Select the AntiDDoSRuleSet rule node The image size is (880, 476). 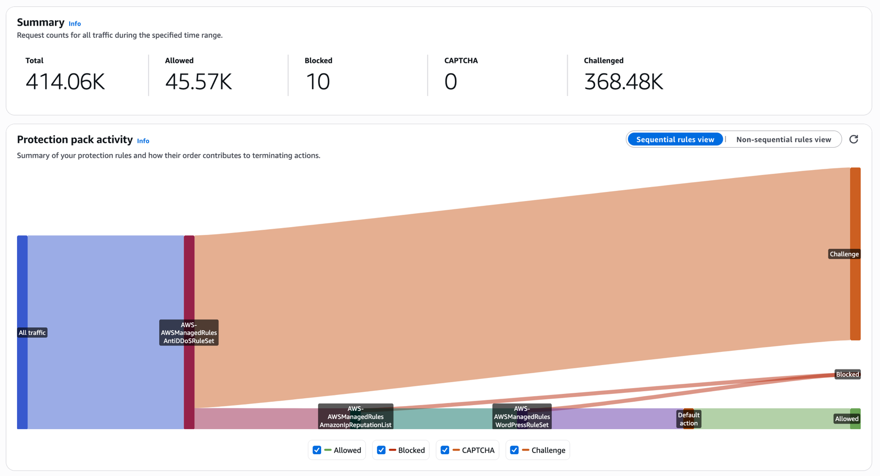[189, 332]
